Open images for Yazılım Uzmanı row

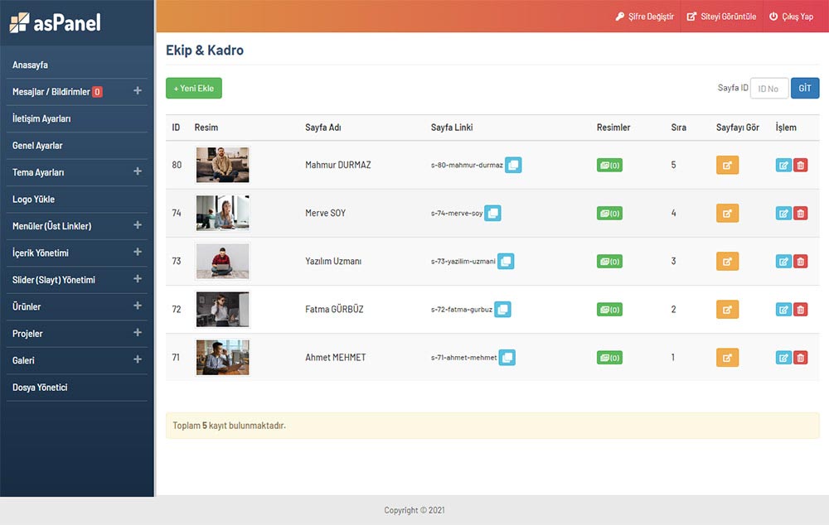pos(609,262)
